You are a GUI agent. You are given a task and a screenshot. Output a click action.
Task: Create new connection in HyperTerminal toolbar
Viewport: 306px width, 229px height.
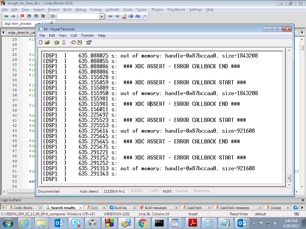coord(41,42)
